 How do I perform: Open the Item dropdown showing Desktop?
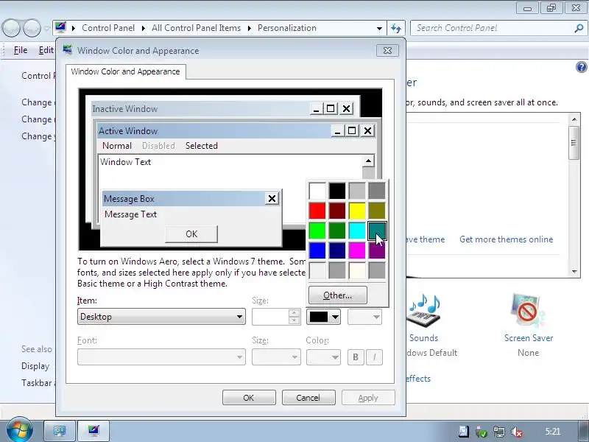pos(161,317)
